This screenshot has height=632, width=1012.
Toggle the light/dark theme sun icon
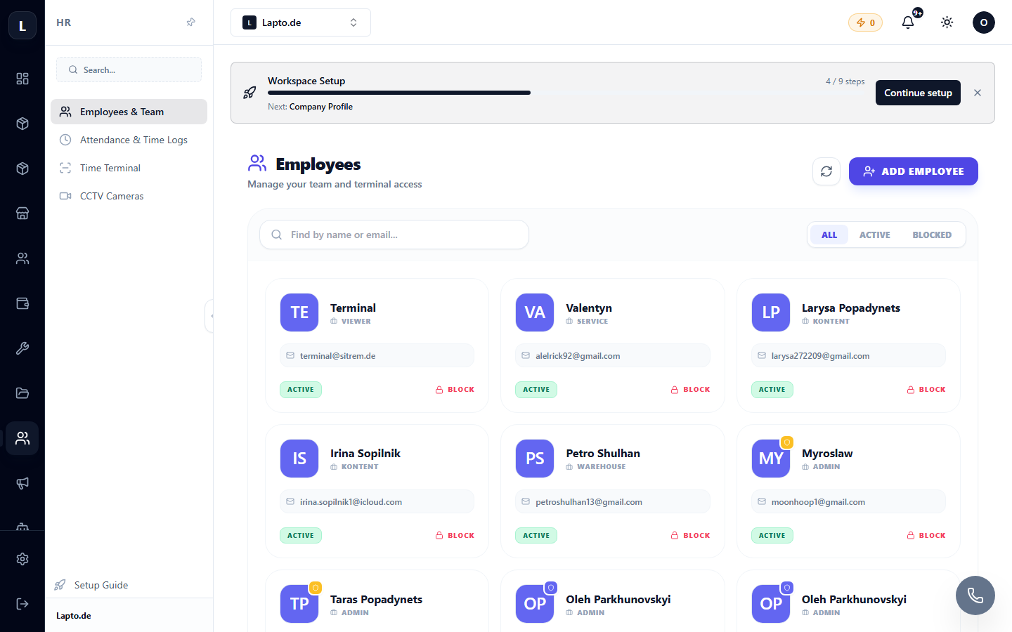pos(947,22)
